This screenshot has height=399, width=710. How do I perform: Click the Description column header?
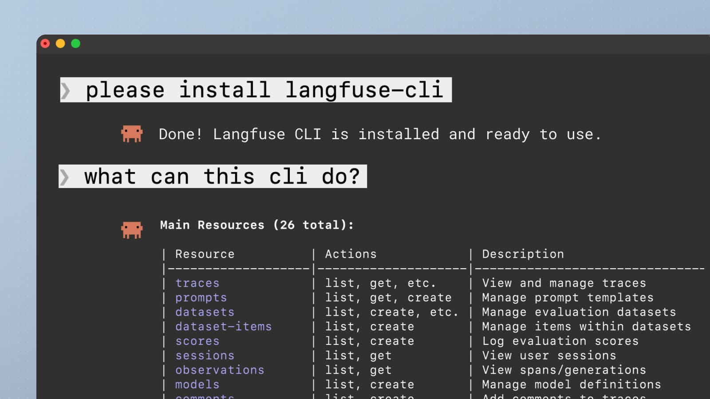coord(523,254)
